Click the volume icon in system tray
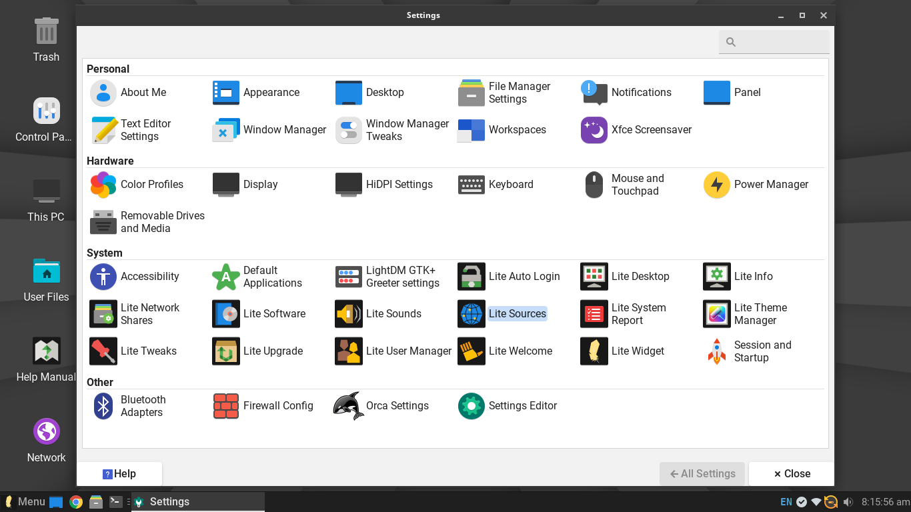The width and height of the screenshot is (911, 512). [x=848, y=502]
